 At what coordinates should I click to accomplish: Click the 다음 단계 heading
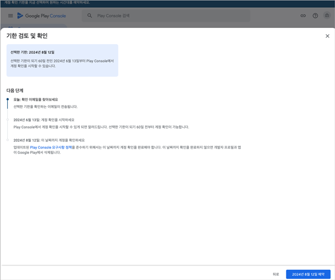pyautogui.click(x=15, y=91)
